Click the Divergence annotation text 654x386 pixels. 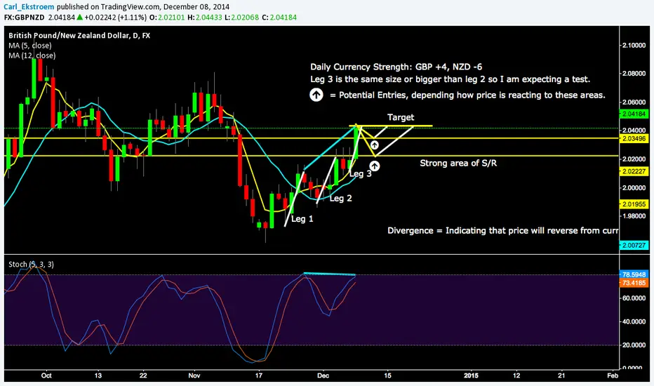point(502,231)
